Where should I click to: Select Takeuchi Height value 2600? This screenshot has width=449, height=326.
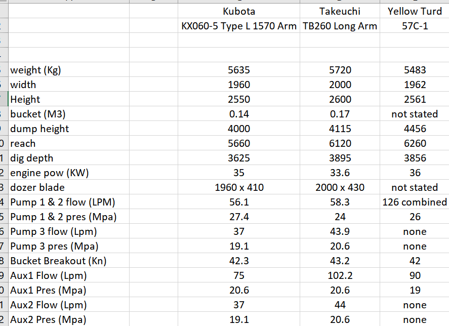[340, 99]
